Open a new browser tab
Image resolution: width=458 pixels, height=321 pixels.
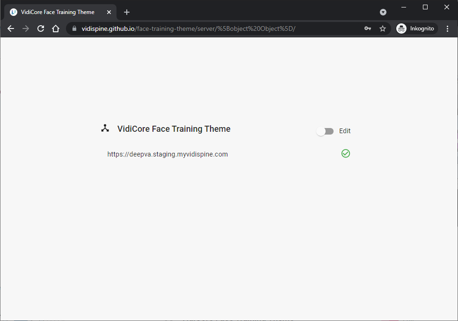tap(127, 12)
